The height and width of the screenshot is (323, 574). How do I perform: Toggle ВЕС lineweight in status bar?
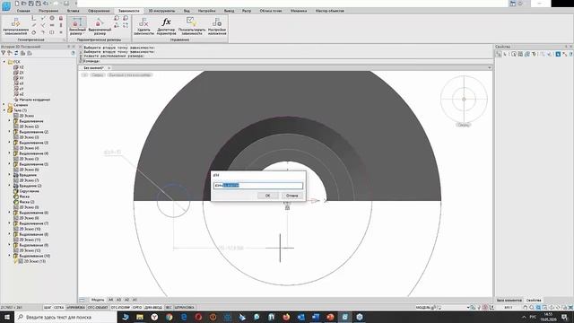point(169,308)
